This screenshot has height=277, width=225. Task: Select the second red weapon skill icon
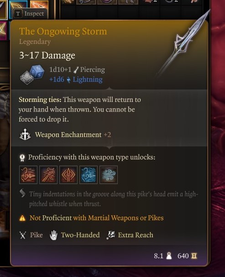click(x=48, y=175)
